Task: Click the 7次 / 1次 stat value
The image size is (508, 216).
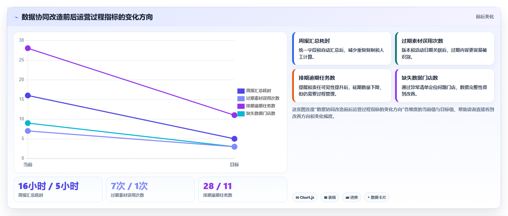Action: click(129, 186)
